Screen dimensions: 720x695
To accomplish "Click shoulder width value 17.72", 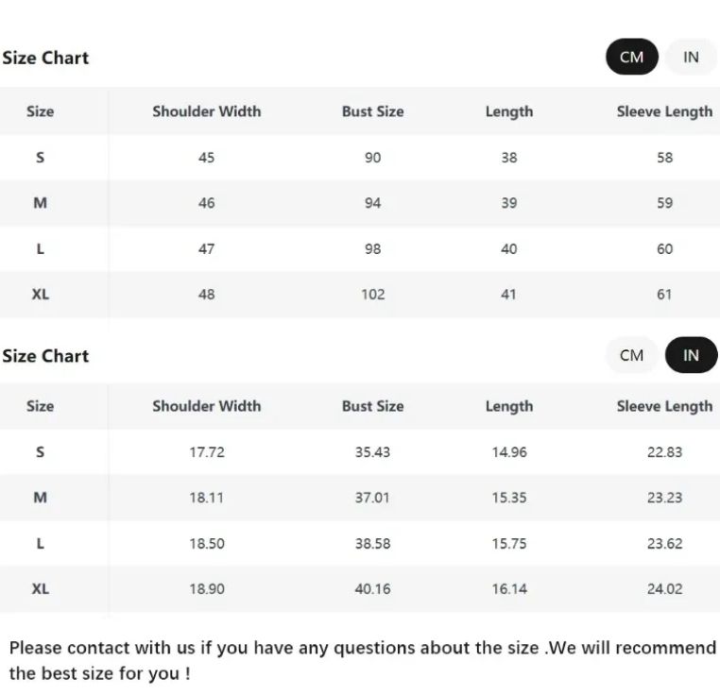I will (207, 452).
